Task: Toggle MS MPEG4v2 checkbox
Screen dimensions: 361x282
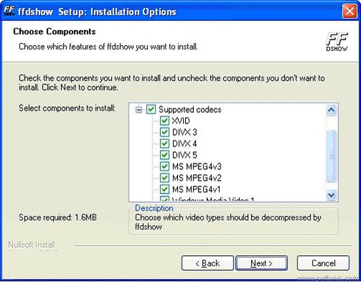Action: pos(165,178)
